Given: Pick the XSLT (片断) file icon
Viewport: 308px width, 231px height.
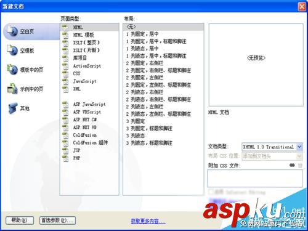Looking at the screenshot, I should [x=65, y=50].
